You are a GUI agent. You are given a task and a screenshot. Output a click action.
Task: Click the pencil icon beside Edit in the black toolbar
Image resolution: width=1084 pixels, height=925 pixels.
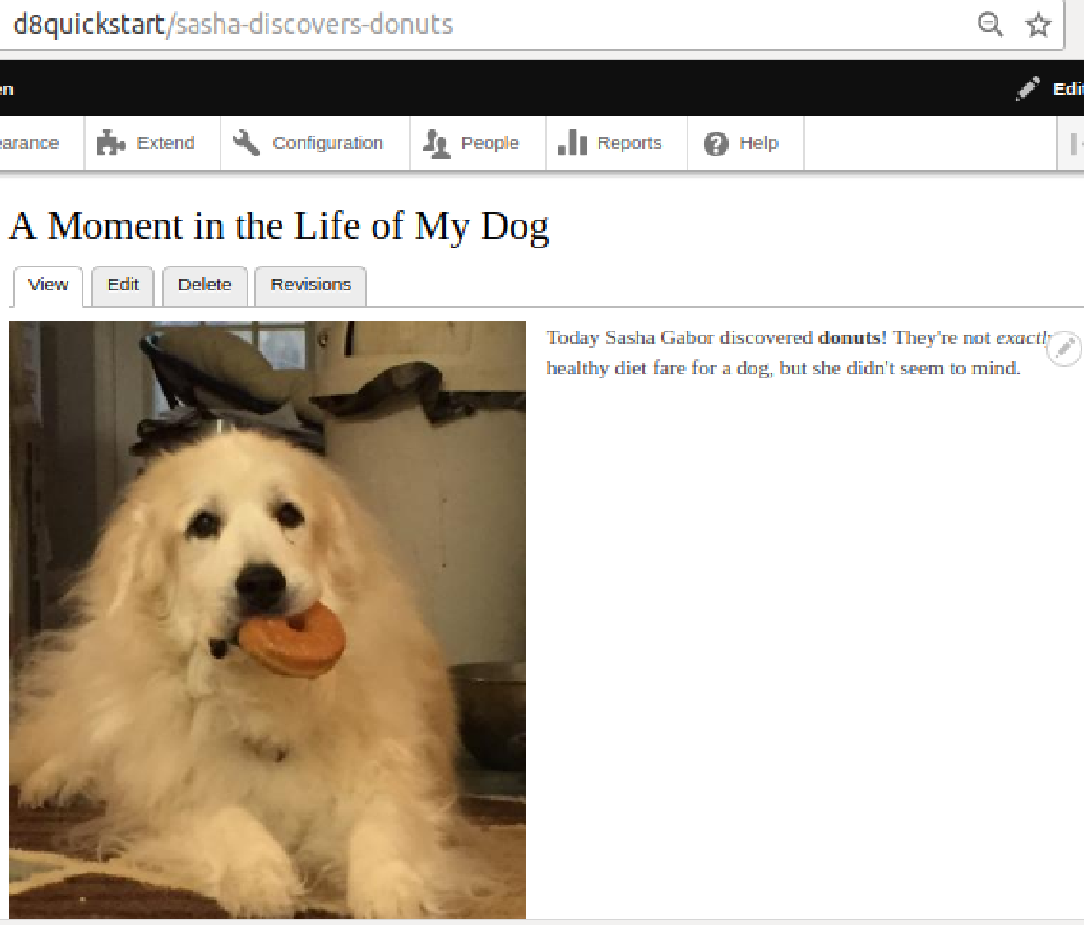[1027, 89]
